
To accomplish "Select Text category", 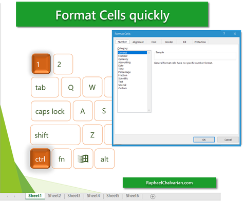I will 132,82.
